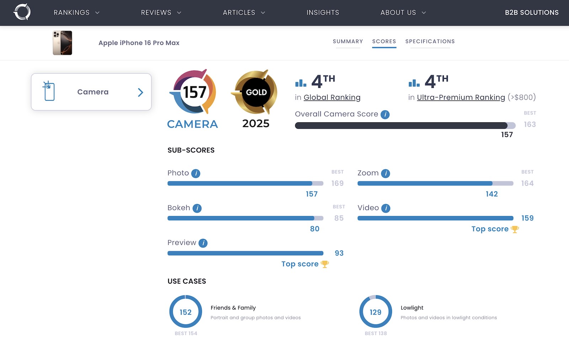Click the phone camera icon in the Camera card
This screenshot has height=354, width=569.
(x=49, y=91)
